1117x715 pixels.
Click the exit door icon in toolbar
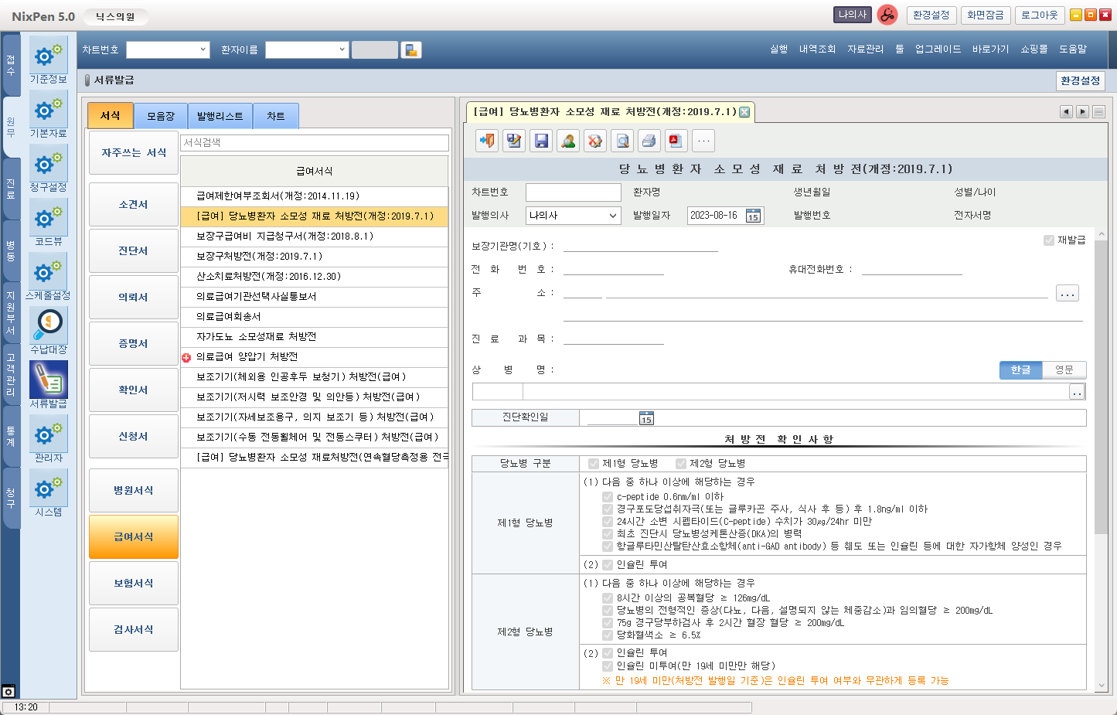click(x=487, y=141)
